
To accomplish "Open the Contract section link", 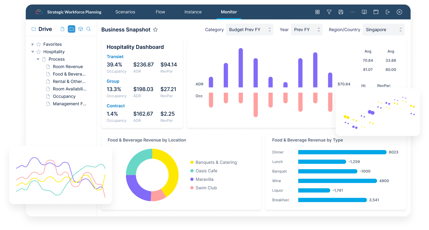I will (x=116, y=106).
